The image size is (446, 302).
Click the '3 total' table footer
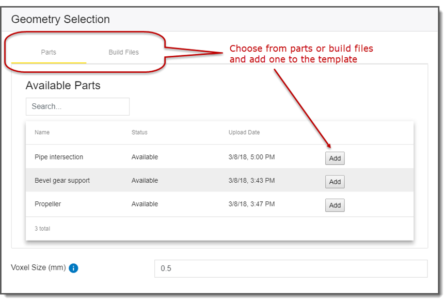[x=42, y=228]
